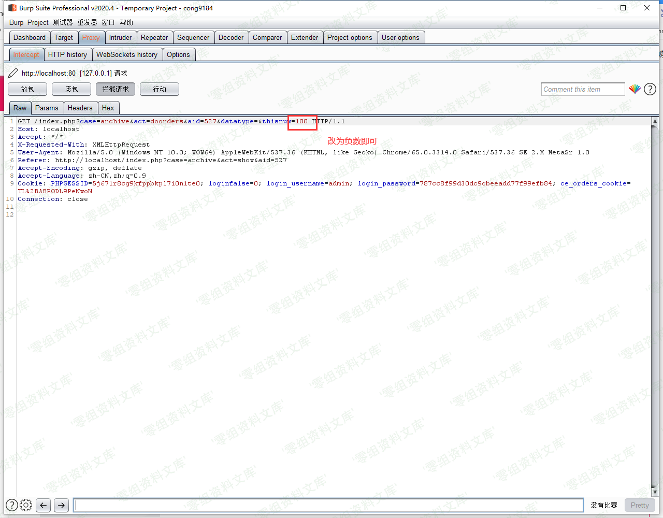Screen dimensions: 663x518
Task: Click the help icon beside comment field
Action: click(650, 89)
